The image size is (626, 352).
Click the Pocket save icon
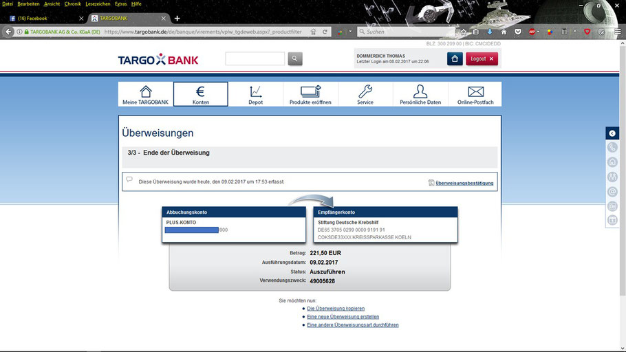click(x=517, y=32)
